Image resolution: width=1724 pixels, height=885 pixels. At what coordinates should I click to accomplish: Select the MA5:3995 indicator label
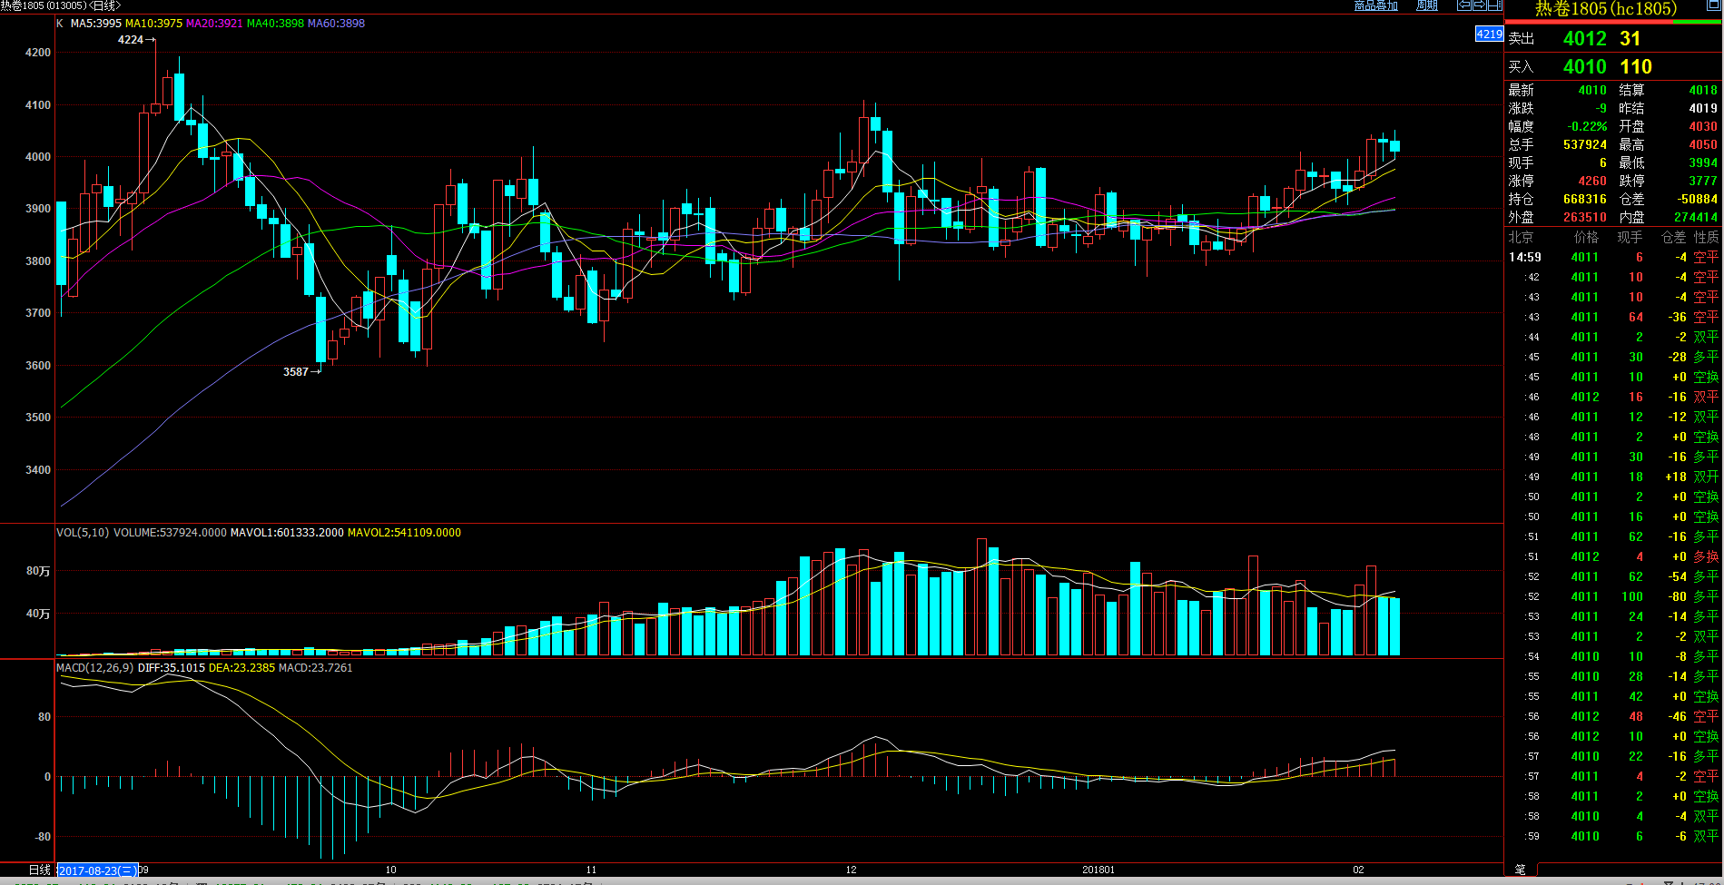click(x=95, y=24)
